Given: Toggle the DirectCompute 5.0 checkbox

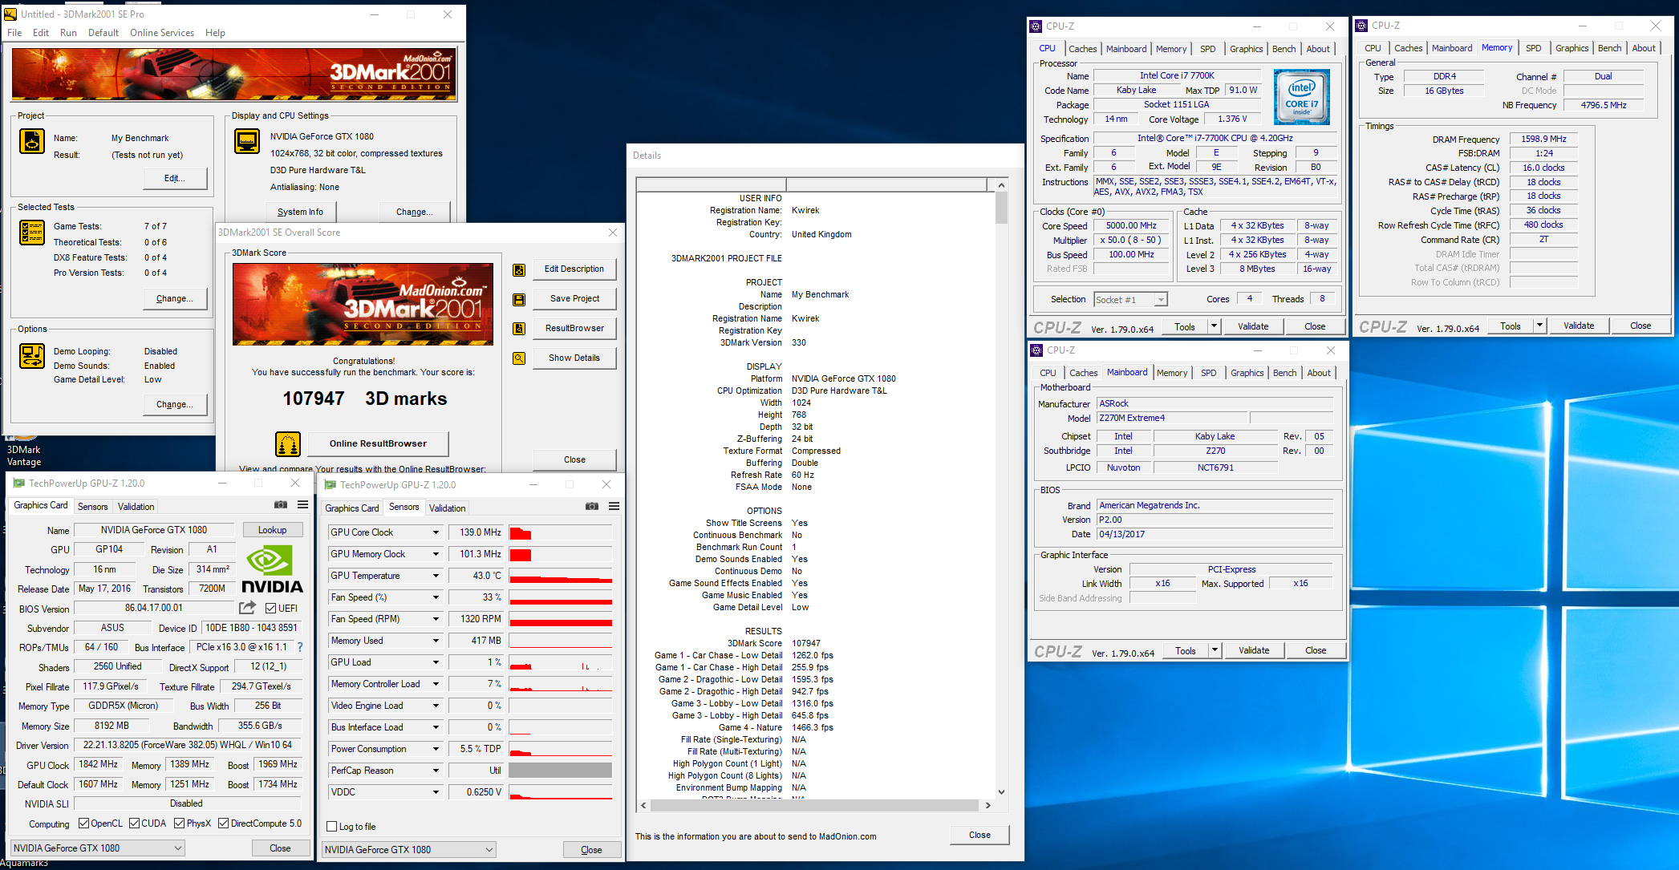Looking at the screenshot, I should click(x=224, y=823).
